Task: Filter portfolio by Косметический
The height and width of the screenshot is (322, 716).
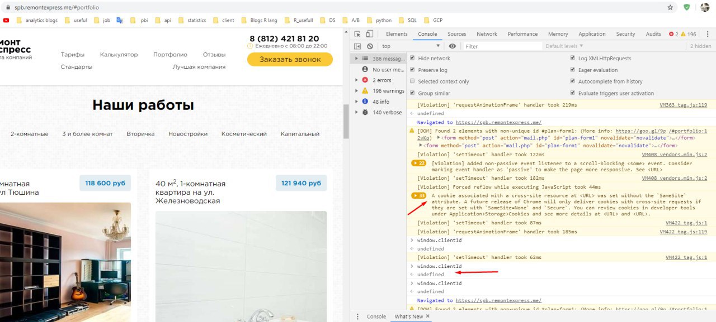Action: [x=244, y=134]
